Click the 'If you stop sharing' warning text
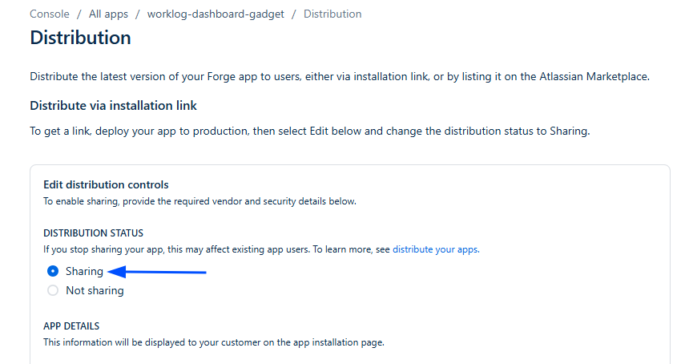697x364 pixels. 216,249
